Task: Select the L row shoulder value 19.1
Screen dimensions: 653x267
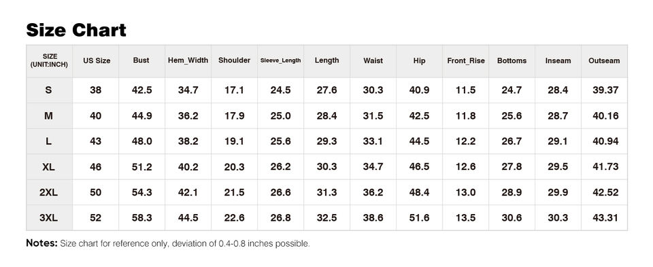Action: (234, 141)
